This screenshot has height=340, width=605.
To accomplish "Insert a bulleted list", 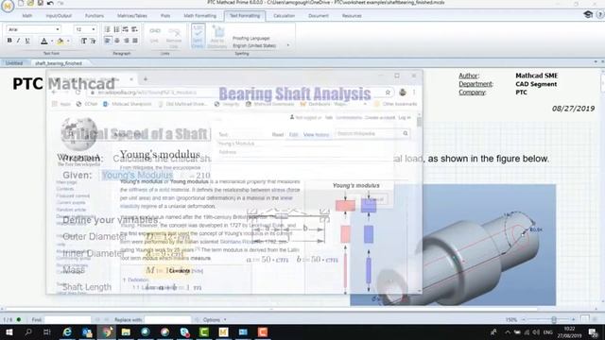I will (x=108, y=29).
